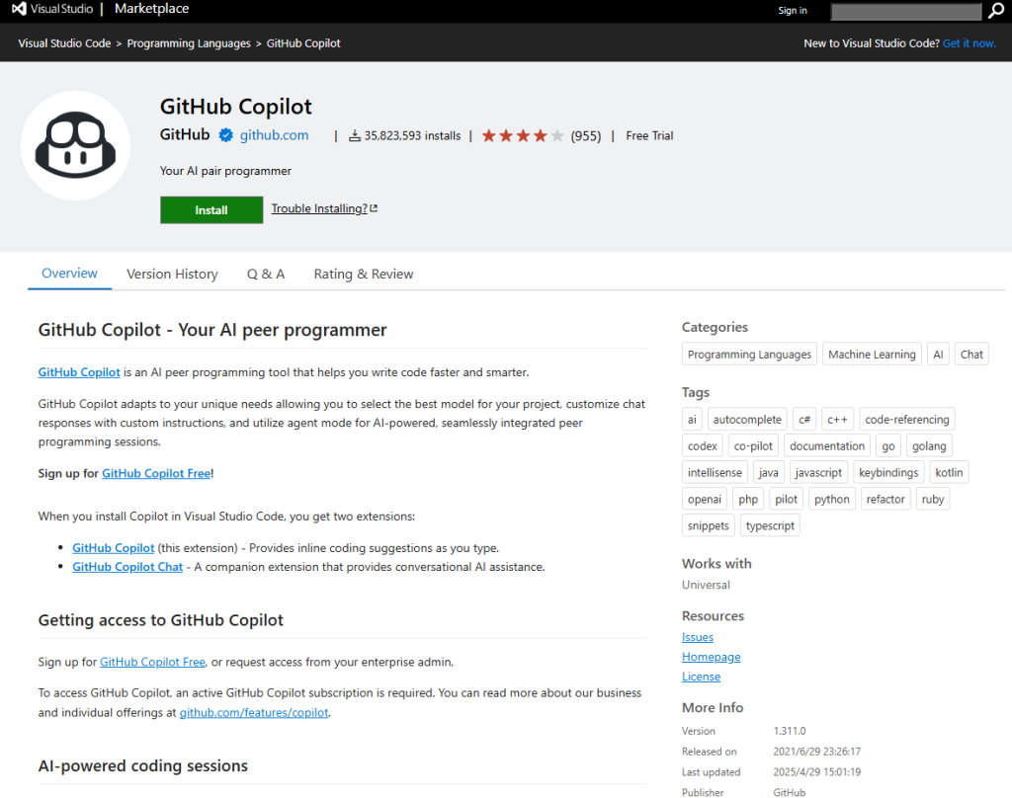Click the Get it now link

(x=969, y=43)
